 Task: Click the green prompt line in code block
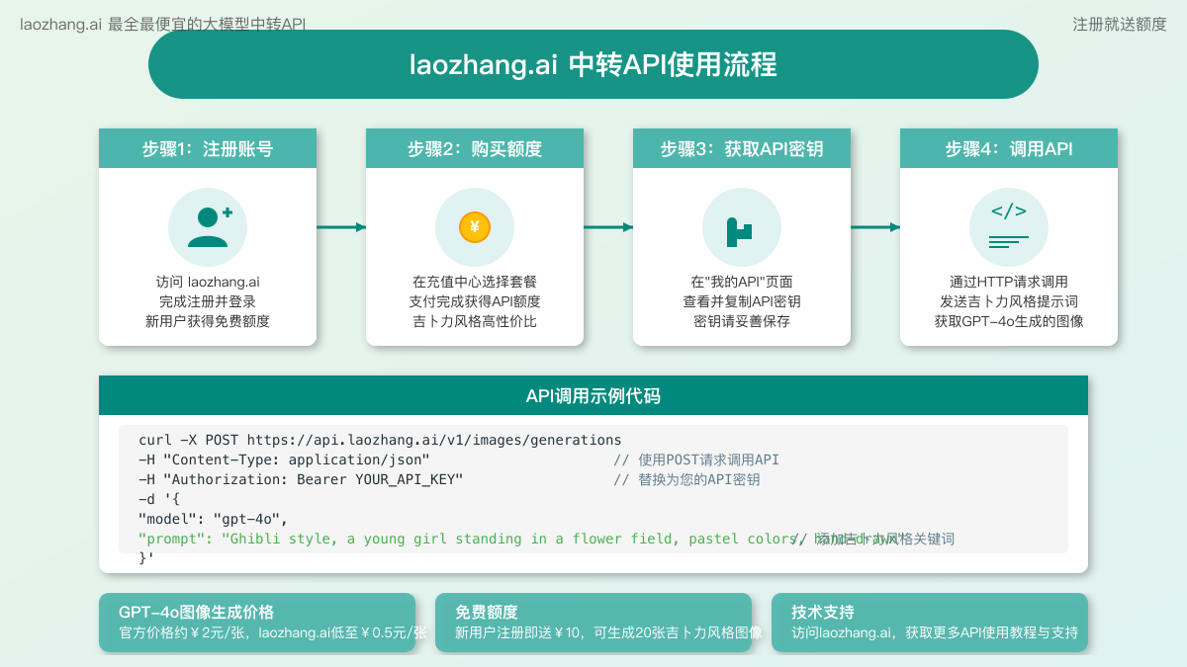465,539
